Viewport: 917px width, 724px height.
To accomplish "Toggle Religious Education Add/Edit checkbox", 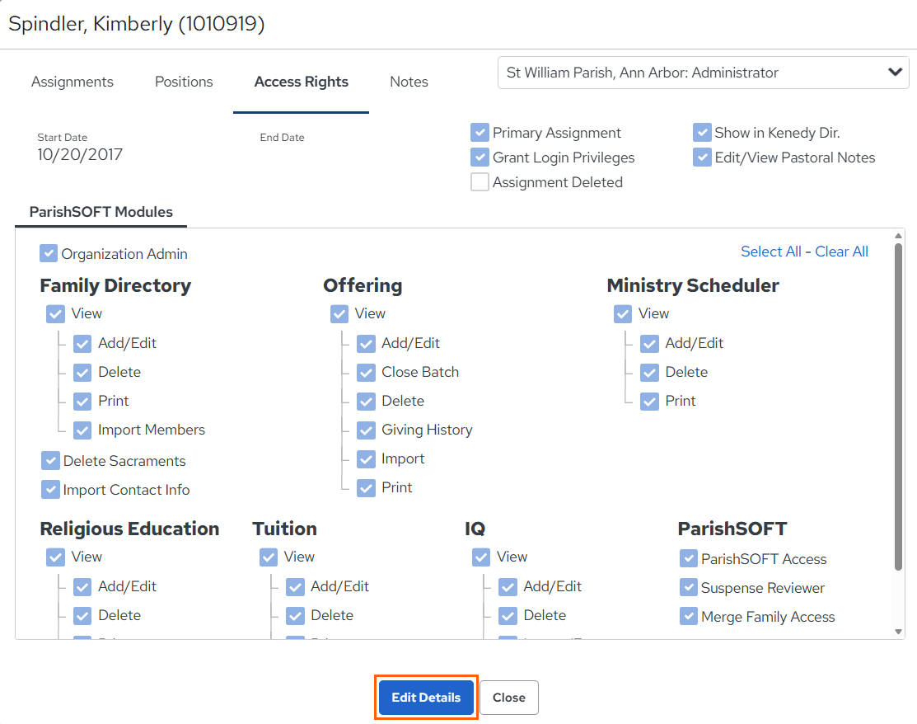I will (82, 587).
